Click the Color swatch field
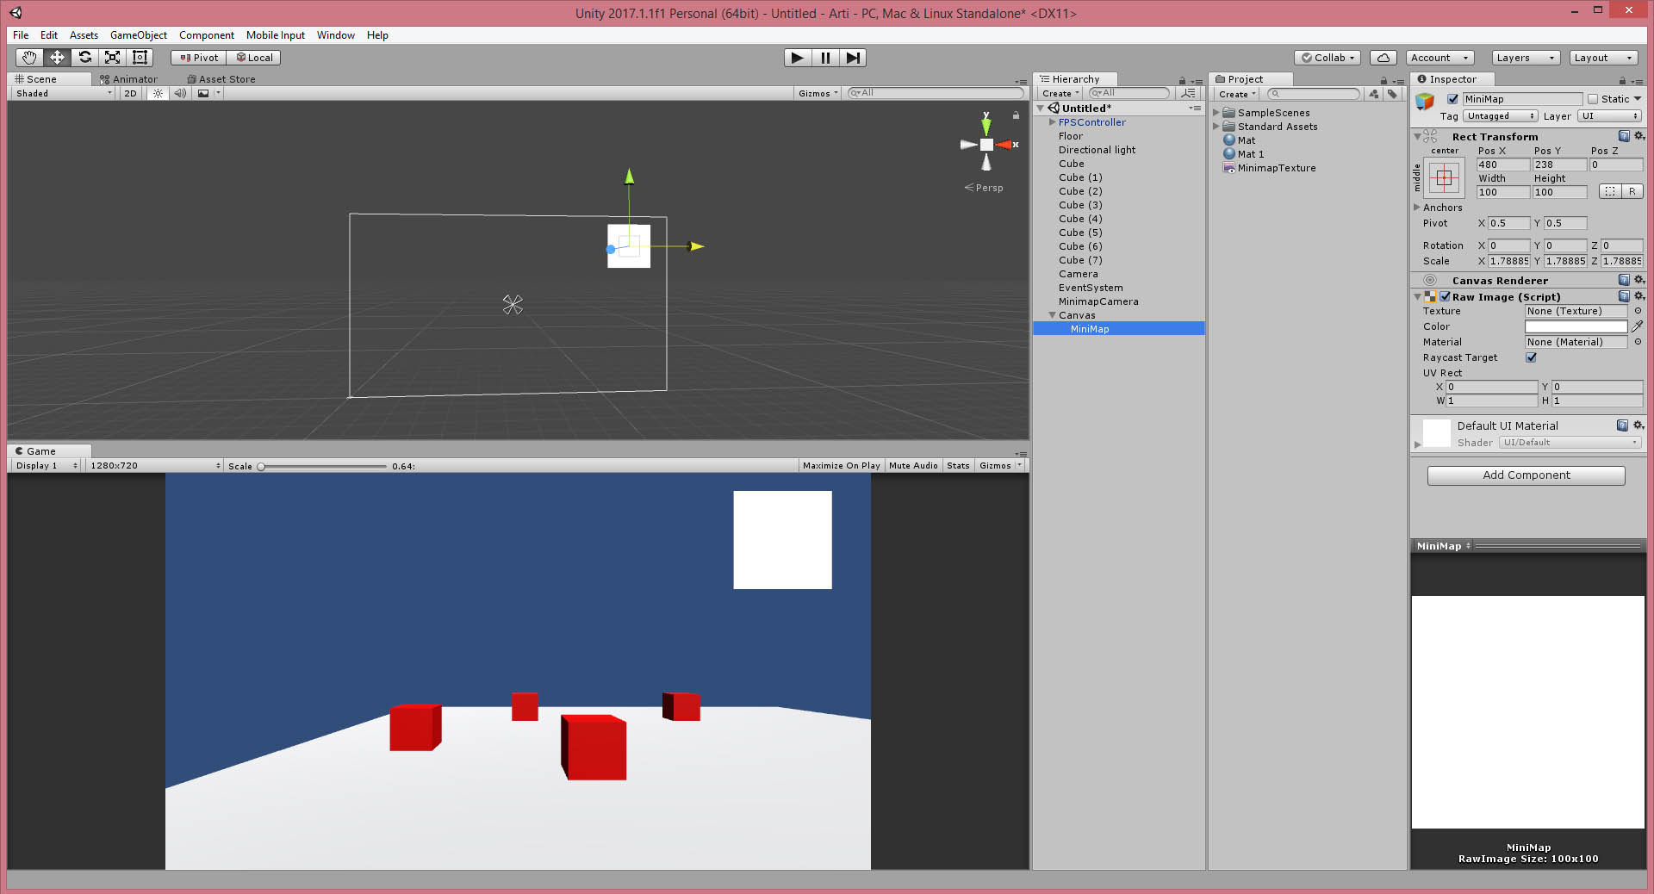Screen dimensions: 1654x894 tap(1576, 326)
